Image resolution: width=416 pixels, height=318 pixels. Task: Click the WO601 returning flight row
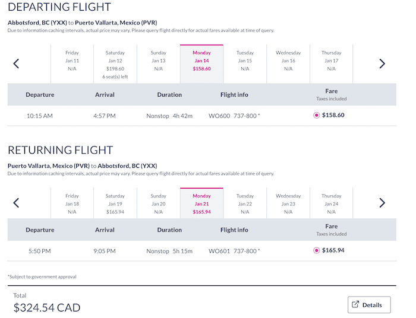[x=202, y=251]
